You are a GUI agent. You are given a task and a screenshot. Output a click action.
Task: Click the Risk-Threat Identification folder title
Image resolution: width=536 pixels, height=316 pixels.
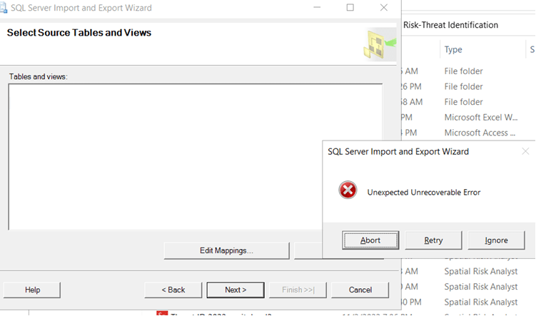tap(450, 25)
